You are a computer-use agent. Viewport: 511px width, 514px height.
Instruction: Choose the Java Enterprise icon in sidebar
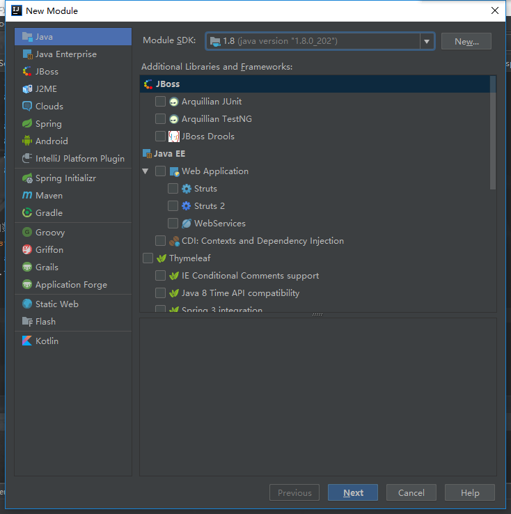coord(27,54)
